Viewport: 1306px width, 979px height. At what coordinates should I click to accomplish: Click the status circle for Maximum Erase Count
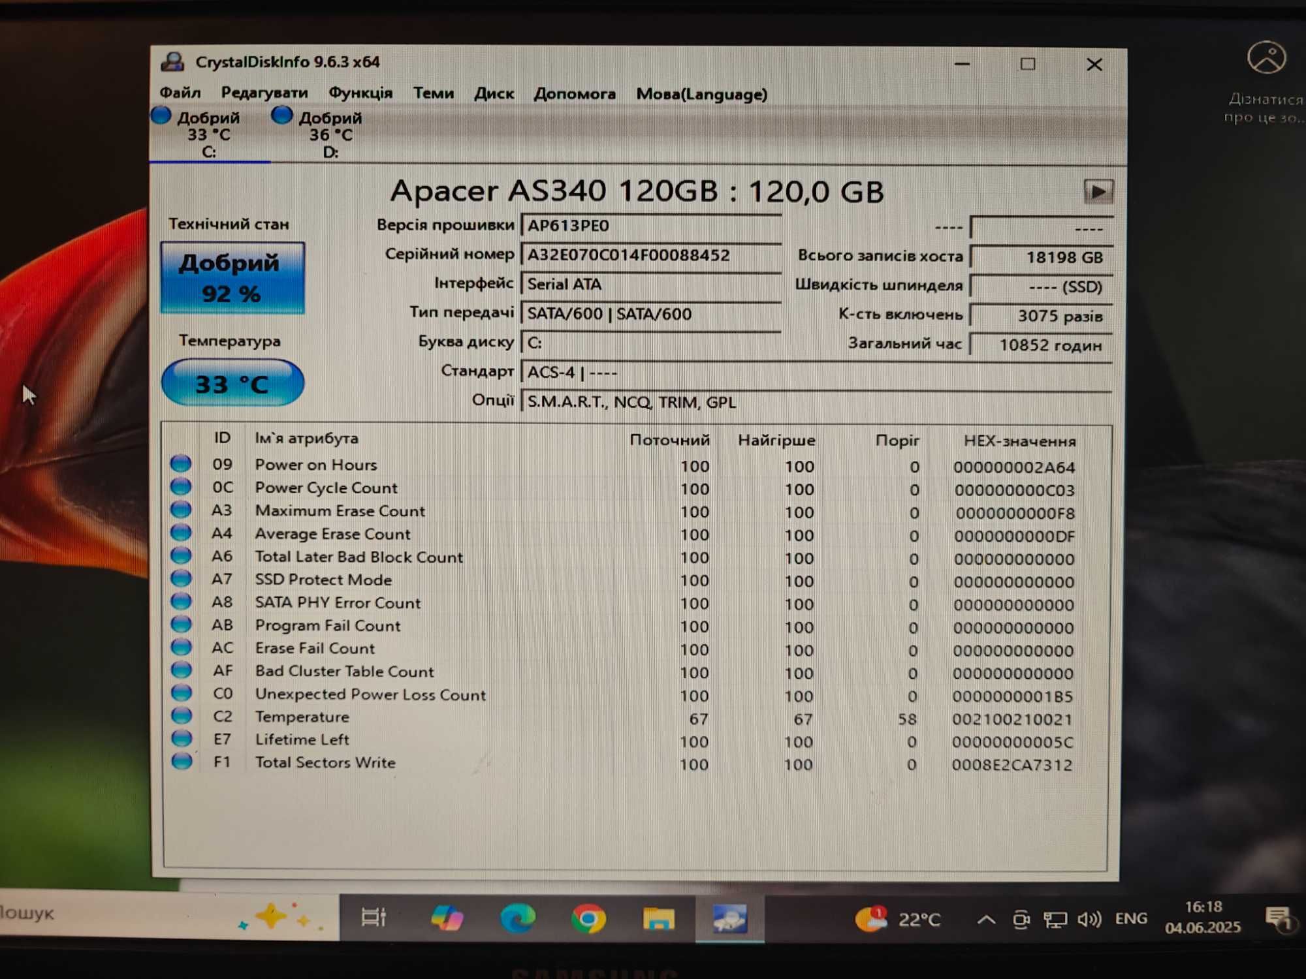coord(181,510)
